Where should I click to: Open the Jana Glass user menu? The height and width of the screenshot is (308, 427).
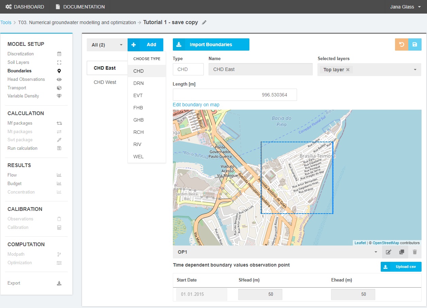405,7
